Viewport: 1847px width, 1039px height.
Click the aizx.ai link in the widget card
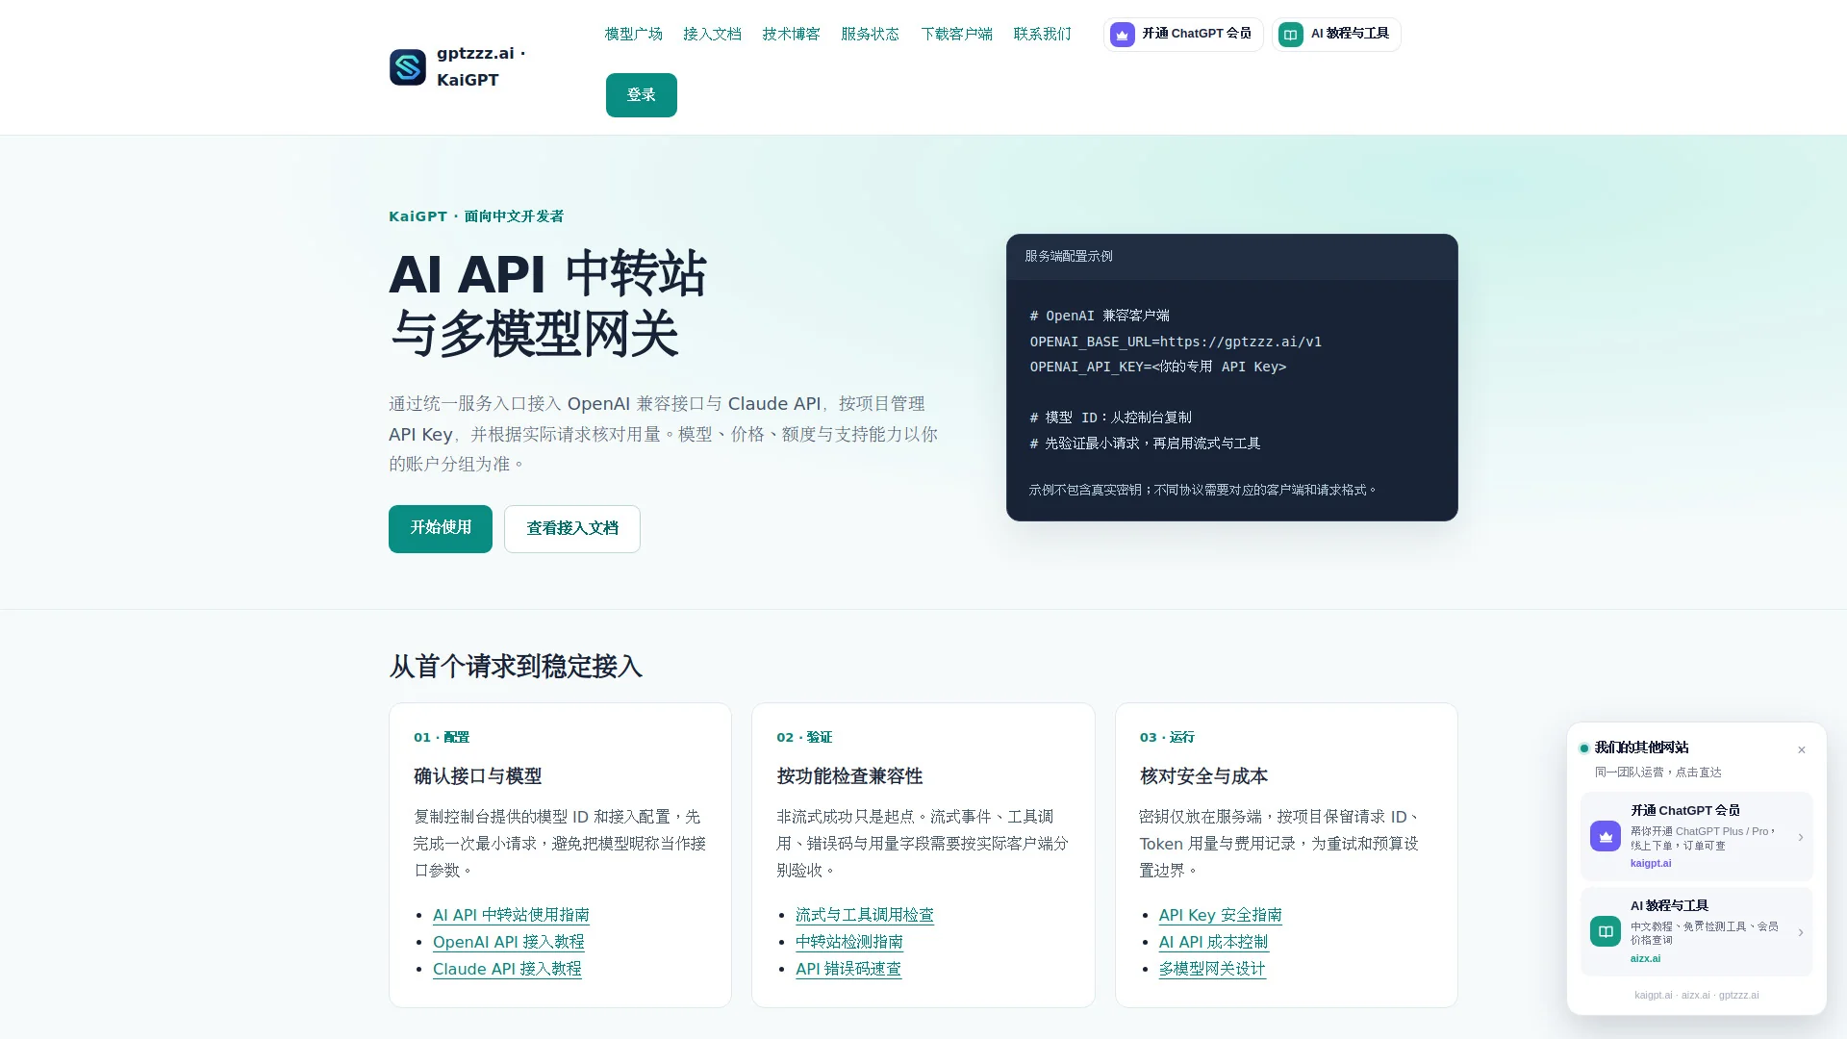click(1645, 958)
